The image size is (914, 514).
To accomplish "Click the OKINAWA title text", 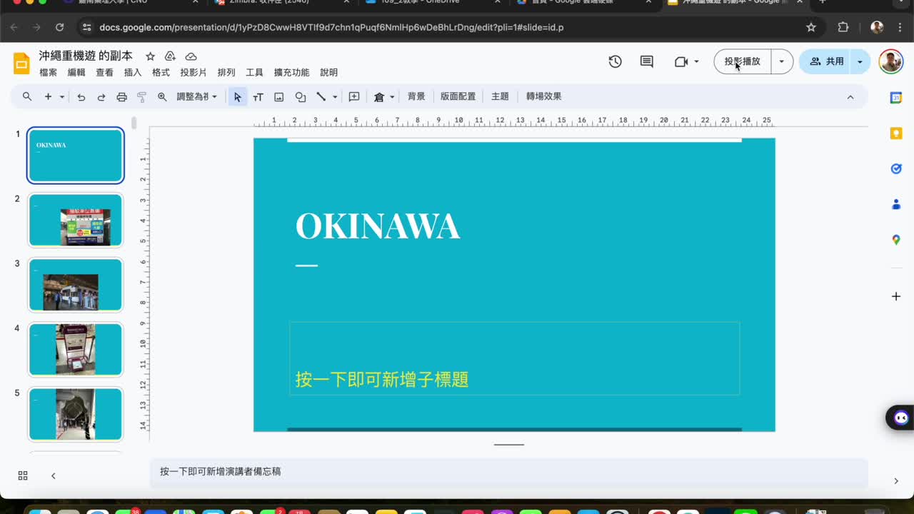I will (378, 226).
